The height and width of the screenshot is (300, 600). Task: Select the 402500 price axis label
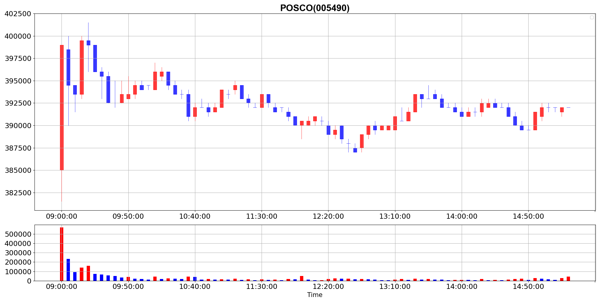tap(18, 14)
